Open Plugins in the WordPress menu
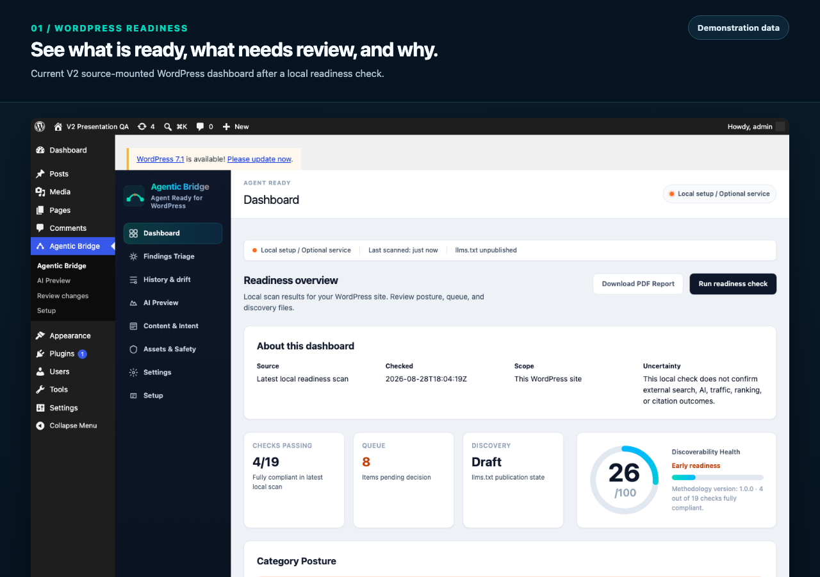 (x=73, y=354)
